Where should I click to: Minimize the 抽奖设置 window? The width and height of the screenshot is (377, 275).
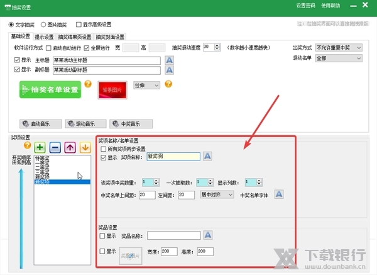coord(353,6)
